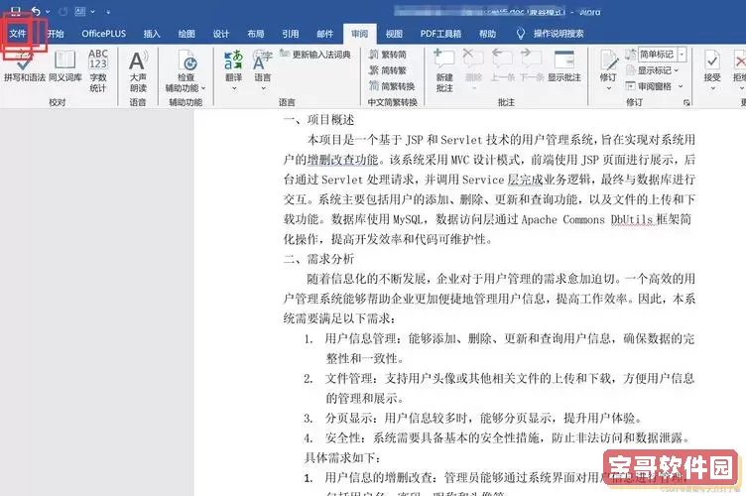
Task: Convert text with 简转繁
Action: (x=388, y=70)
